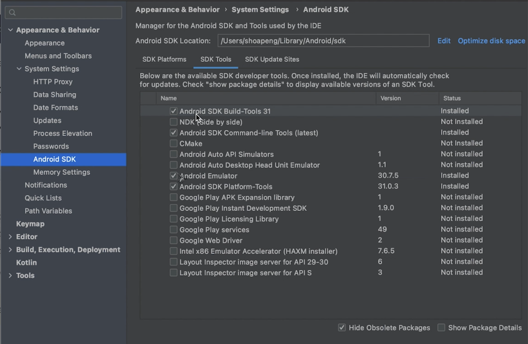The height and width of the screenshot is (344, 528).
Task: Click the search magnifier icon in settings
Action: tap(13, 13)
